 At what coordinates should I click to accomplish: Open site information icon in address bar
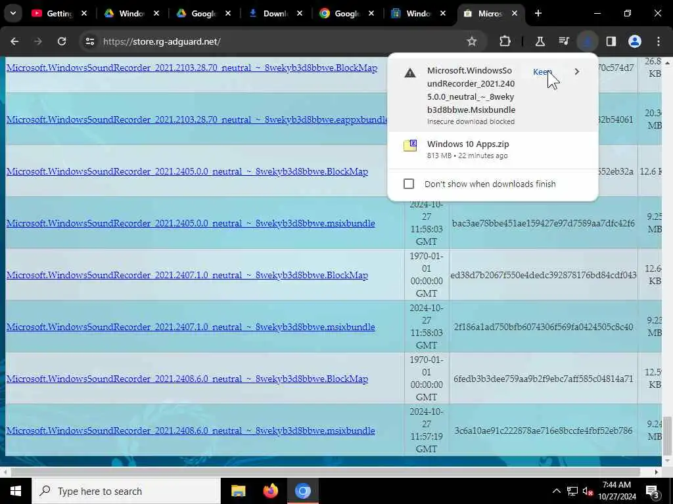pyautogui.click(x=89, y=41)
